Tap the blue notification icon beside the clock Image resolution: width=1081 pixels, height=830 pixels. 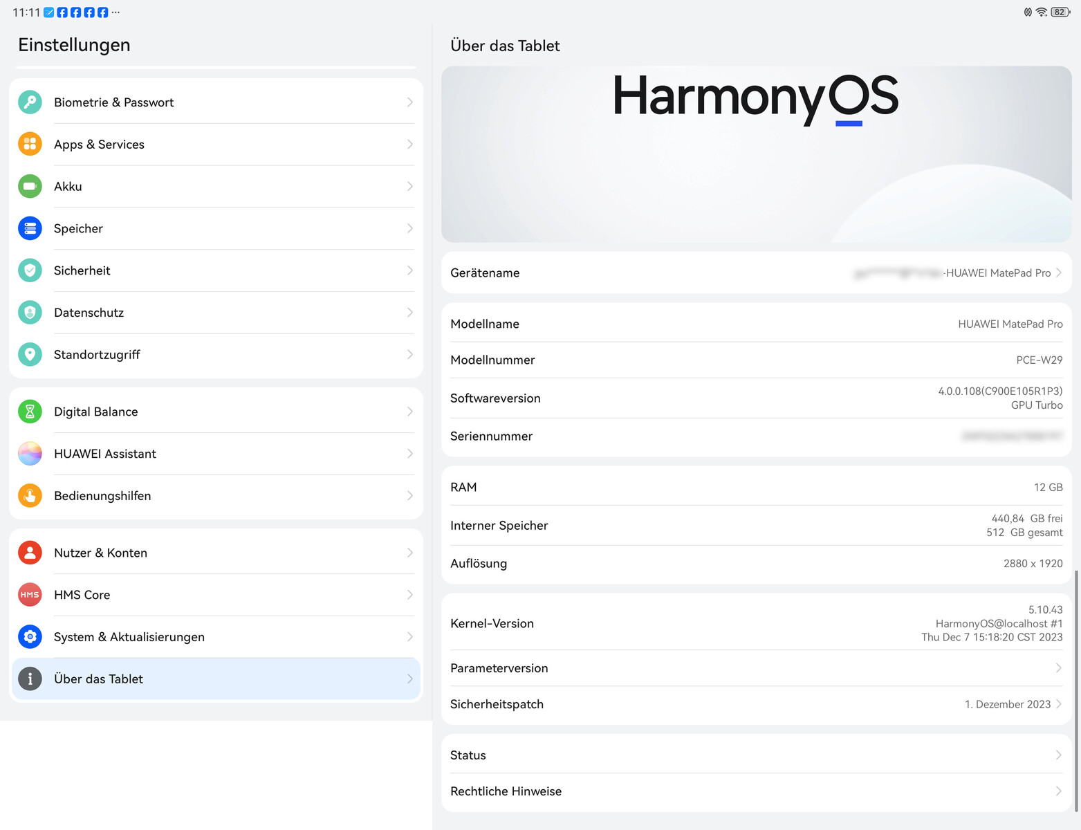coord(49,12)
